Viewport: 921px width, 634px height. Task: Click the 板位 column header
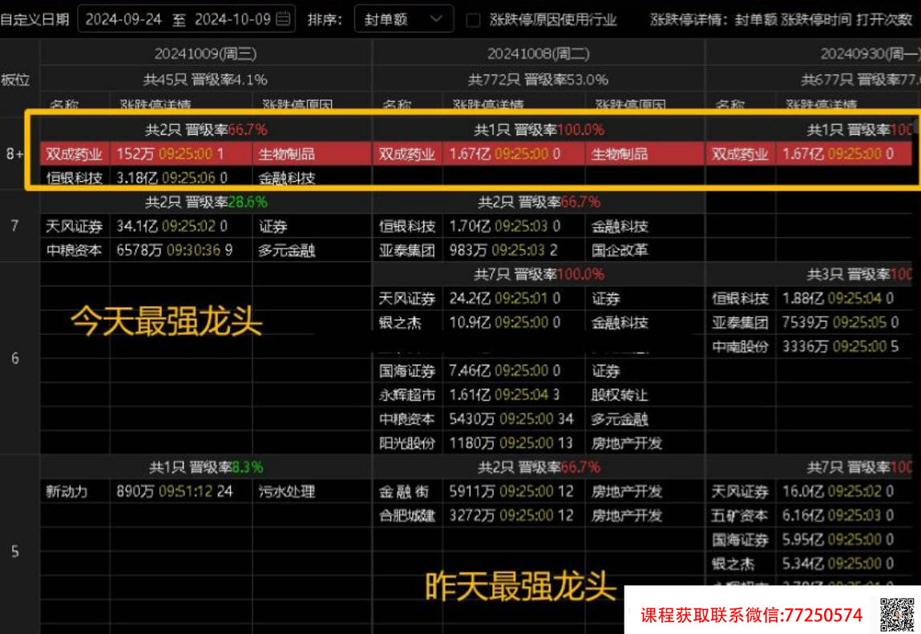coord(15,79)
